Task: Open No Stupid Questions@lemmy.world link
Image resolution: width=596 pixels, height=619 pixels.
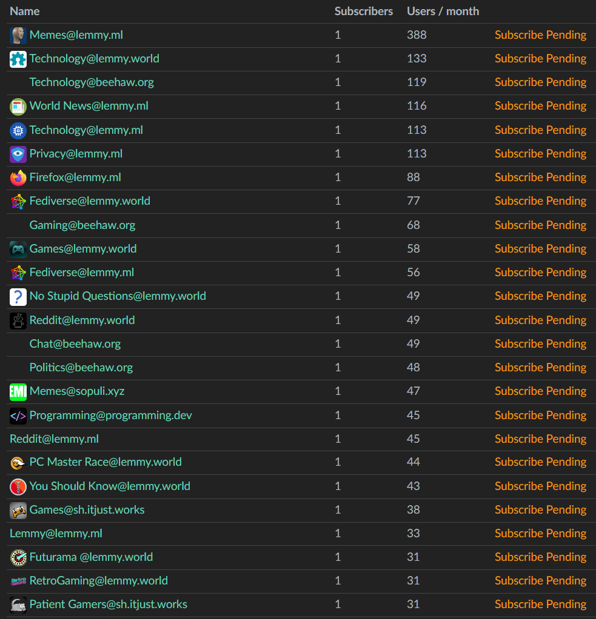Action: 118,296
